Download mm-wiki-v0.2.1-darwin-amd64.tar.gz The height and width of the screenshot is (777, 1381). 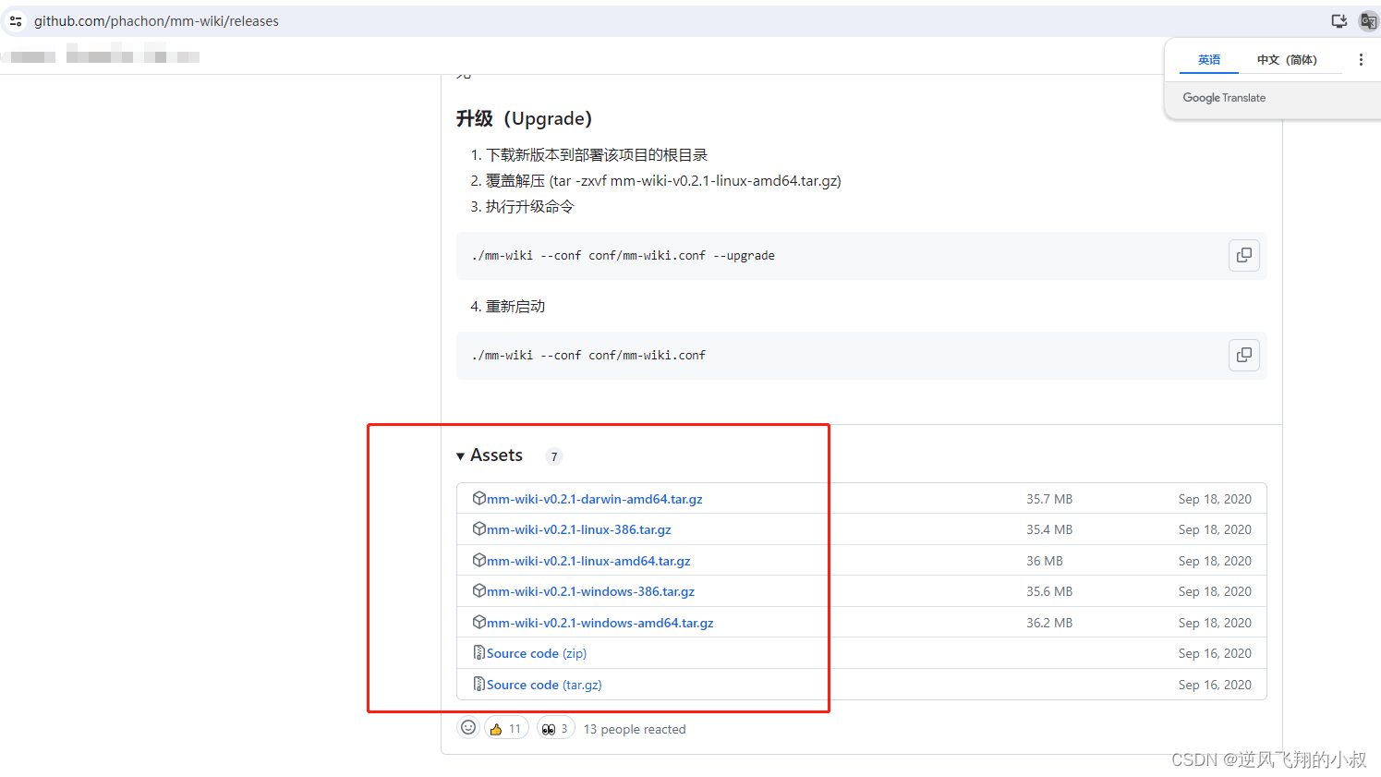click(594, 499)
